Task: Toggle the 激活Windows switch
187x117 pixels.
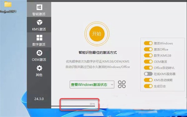Action: [148, 43]
